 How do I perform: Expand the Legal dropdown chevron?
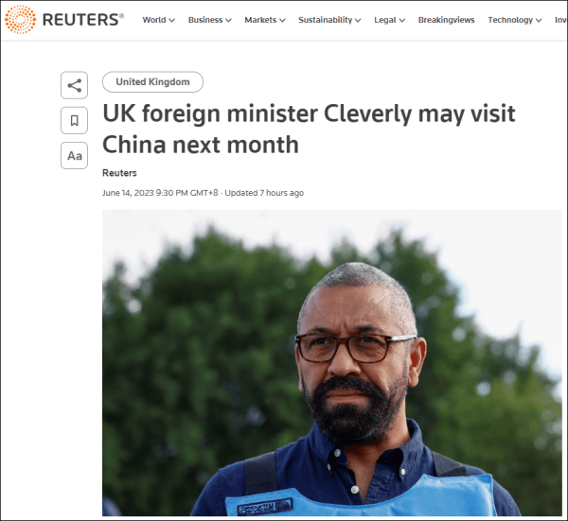tap(402, 20)
